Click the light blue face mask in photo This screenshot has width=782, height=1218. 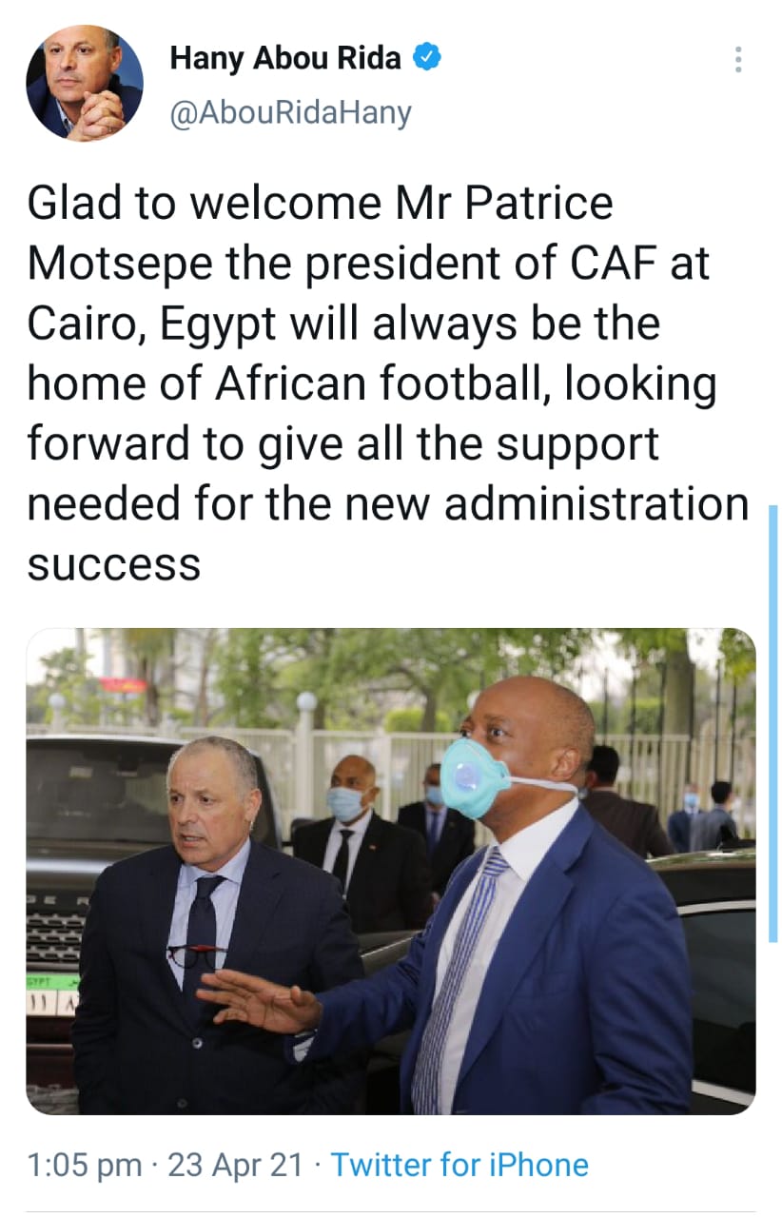pyautogui.click(x=476, y=777)
